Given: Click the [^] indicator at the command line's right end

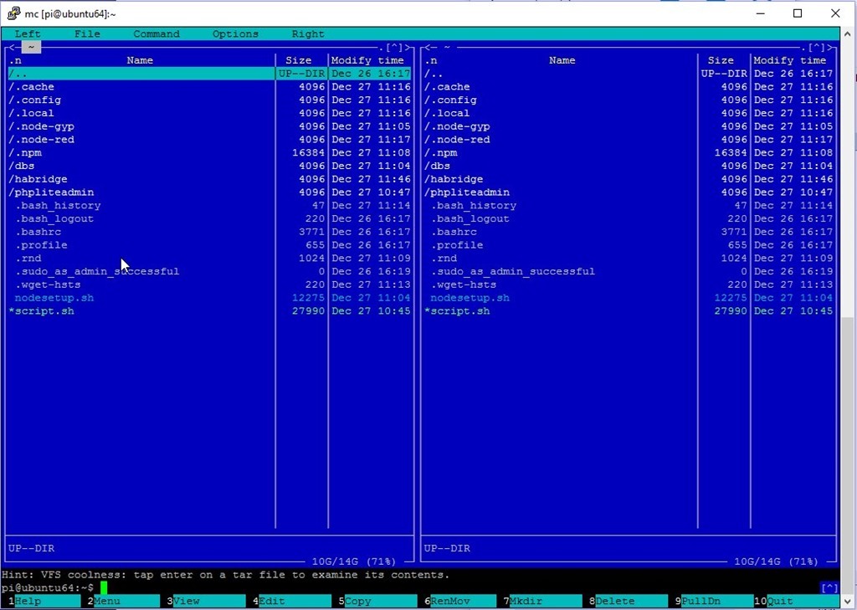Looking at the screenshot, I should (829, 588).
